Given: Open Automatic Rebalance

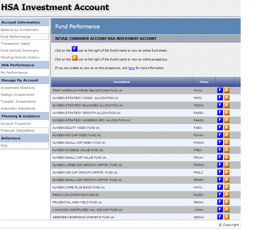Looking at the screenshot, I should [x=18, y=108].
